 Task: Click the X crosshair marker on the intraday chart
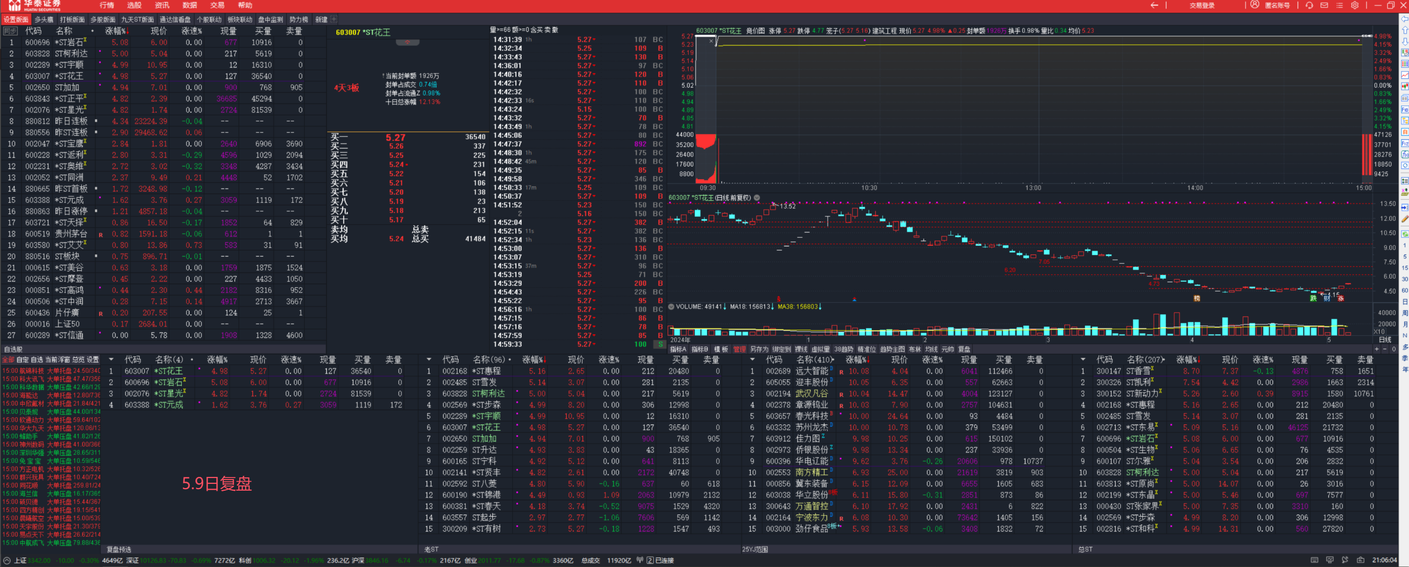click(x=711, y=40)
